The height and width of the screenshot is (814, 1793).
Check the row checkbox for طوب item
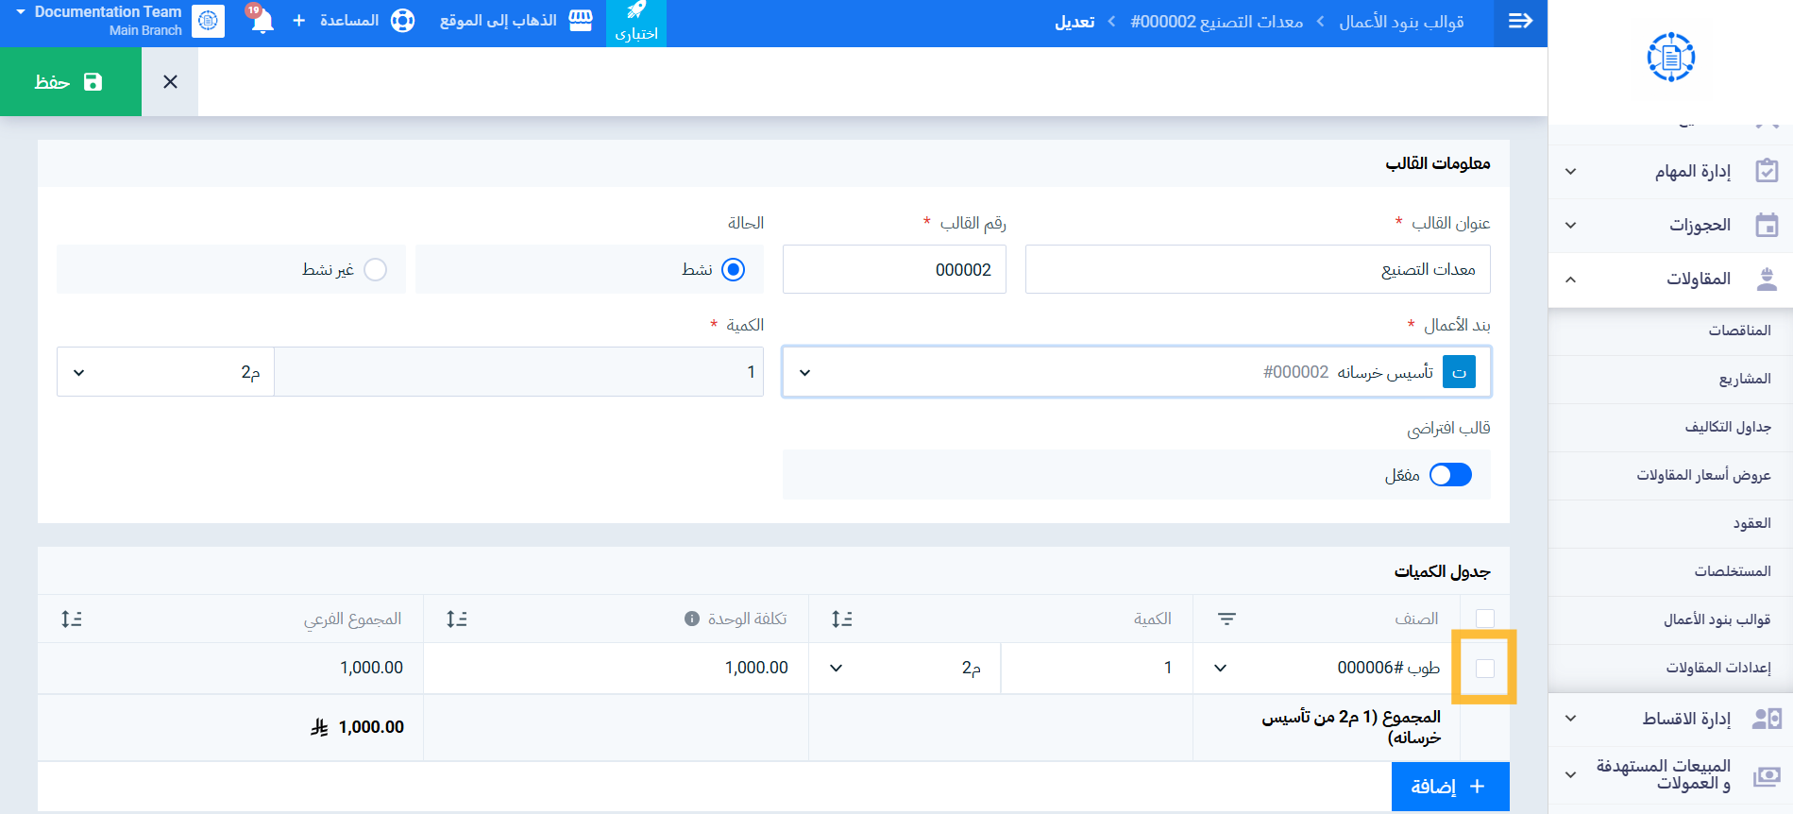[x=1485, y=669]
